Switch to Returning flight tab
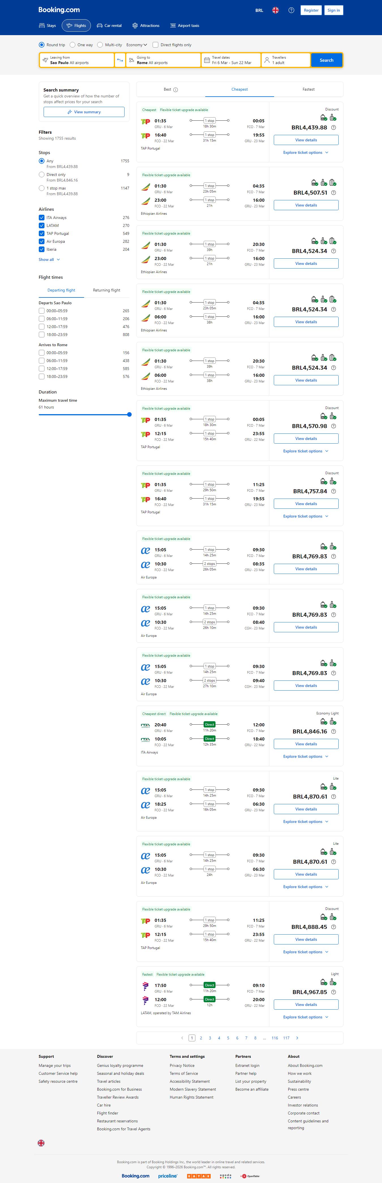This screenshot has width=382, height=1183. [x=106, y=290]
